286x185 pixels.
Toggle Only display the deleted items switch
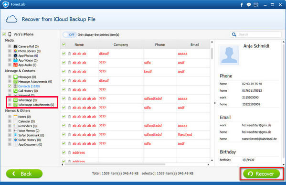(69, 34)
